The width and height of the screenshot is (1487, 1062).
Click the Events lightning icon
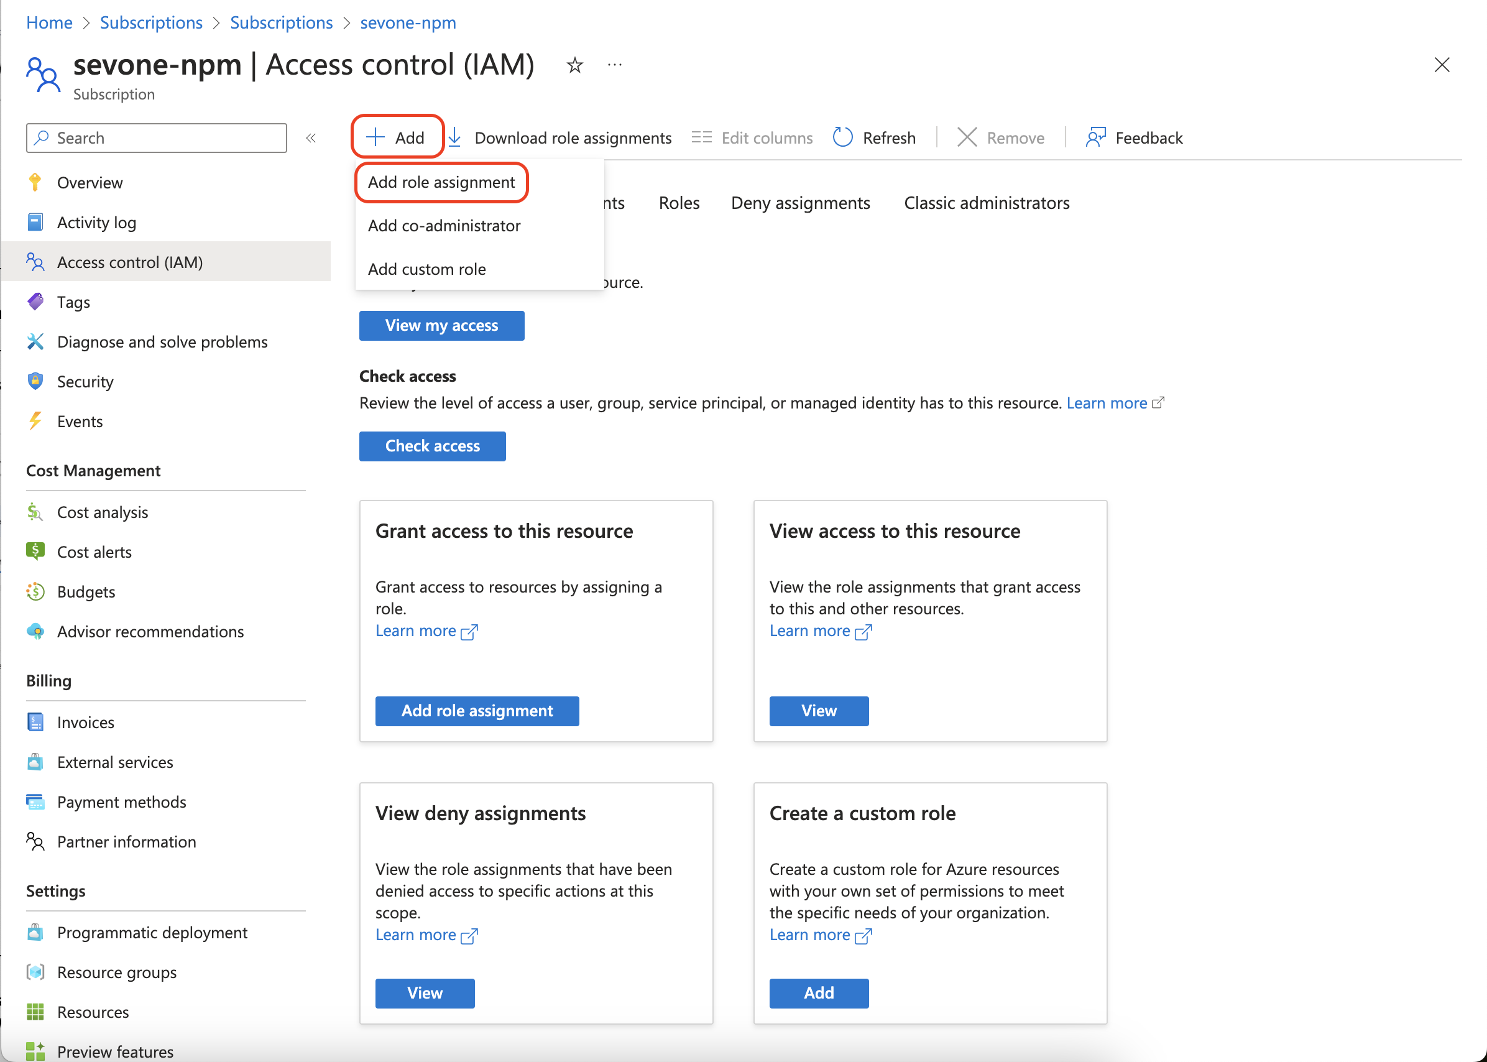pyautogui.click(x=35, y=421)
